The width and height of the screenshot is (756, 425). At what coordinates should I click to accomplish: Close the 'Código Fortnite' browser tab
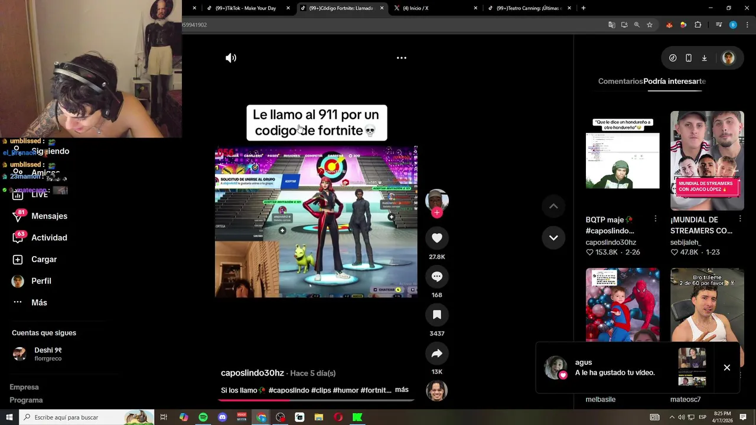coord(382,8)
